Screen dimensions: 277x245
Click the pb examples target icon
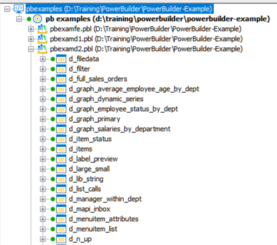point(37,19)
